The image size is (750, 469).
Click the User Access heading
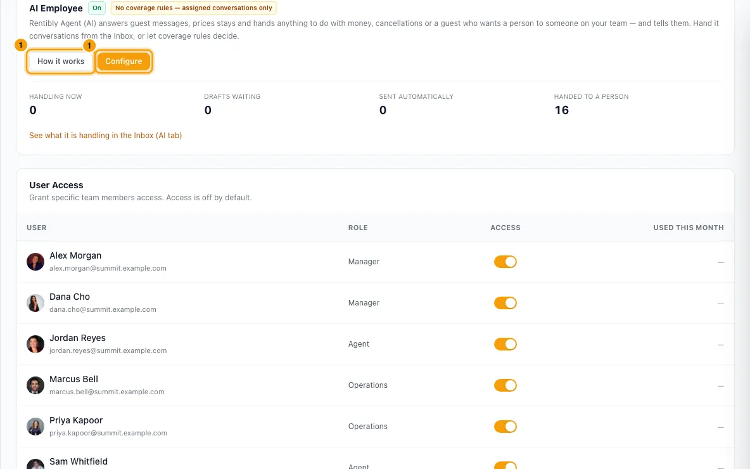(56, 185)
